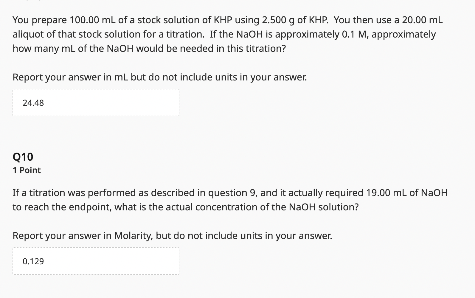Click the 'Report your answer in mL' instruction

[160, 77]
